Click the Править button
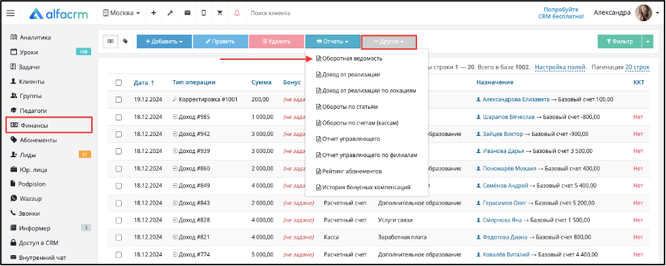 click(220, 41)
